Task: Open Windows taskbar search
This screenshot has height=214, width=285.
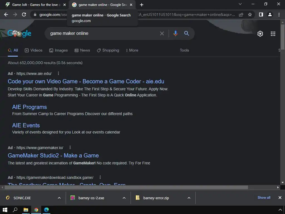Action: pyautogui.click(x=15, y=210)
